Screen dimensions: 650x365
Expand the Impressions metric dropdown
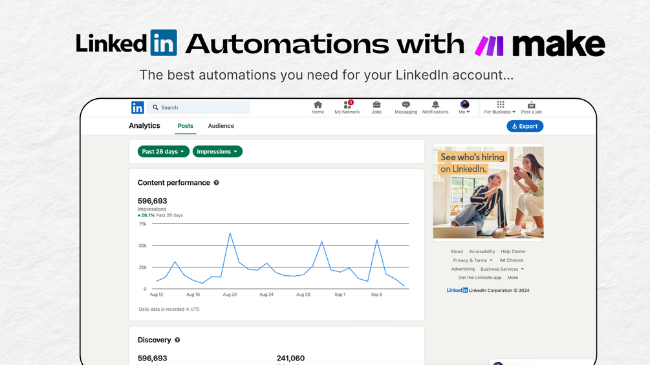217,151
